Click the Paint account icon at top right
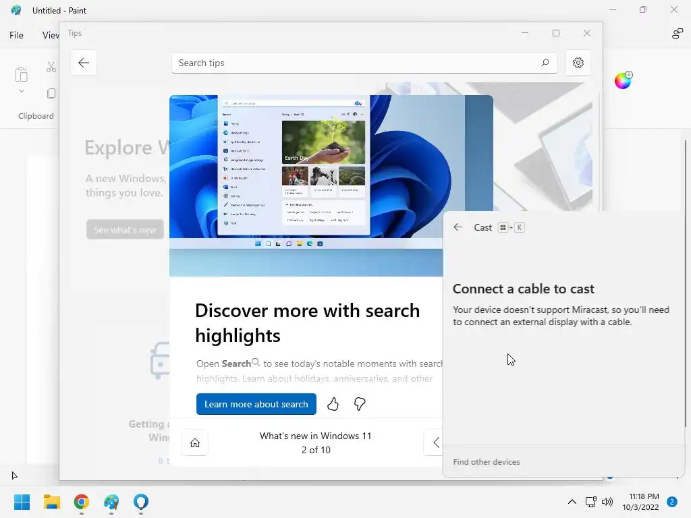Screen dimensions: 691x518 point(677,34)
